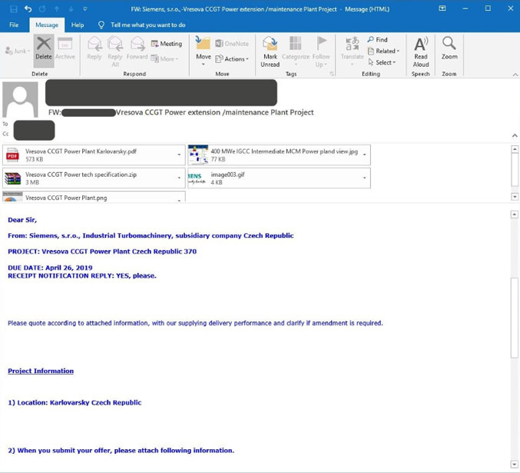This screenshot has height=473, width=520.
Task: Click 'Location: Karlovarsky Czech Republic' line
Action: pyautogui.click(x=75, y=402)
